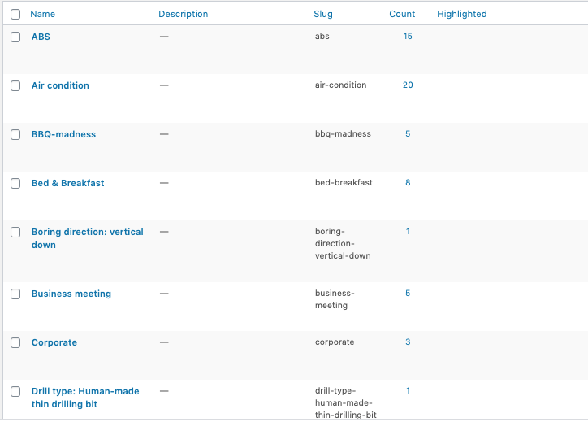Enable checkbox for Business meeting
This screenshot has height=422, width=588.
15,294
